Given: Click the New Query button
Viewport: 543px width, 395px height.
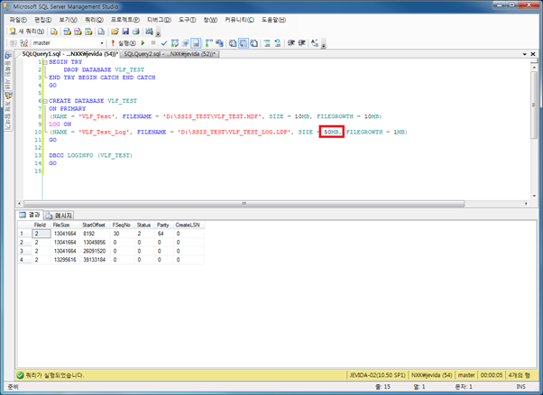Looking at the screenshot, I should (27, 32).
